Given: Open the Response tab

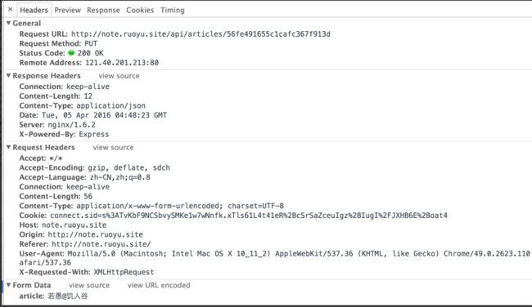Looking at the screenshot, I should pos(103,10).
